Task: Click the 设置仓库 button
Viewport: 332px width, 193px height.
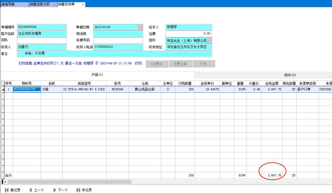Action: pos(180,64)
